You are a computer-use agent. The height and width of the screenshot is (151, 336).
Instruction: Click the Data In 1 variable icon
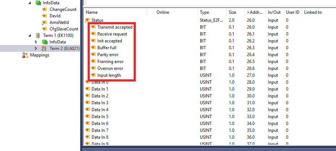[88, 89]
